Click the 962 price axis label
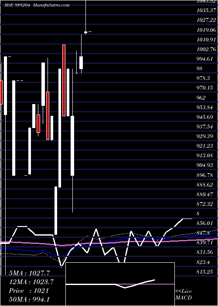The width and height of the screenshot is (218, 306). click(201, 97)
